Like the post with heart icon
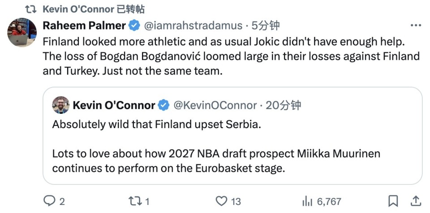 pos(221,201)
